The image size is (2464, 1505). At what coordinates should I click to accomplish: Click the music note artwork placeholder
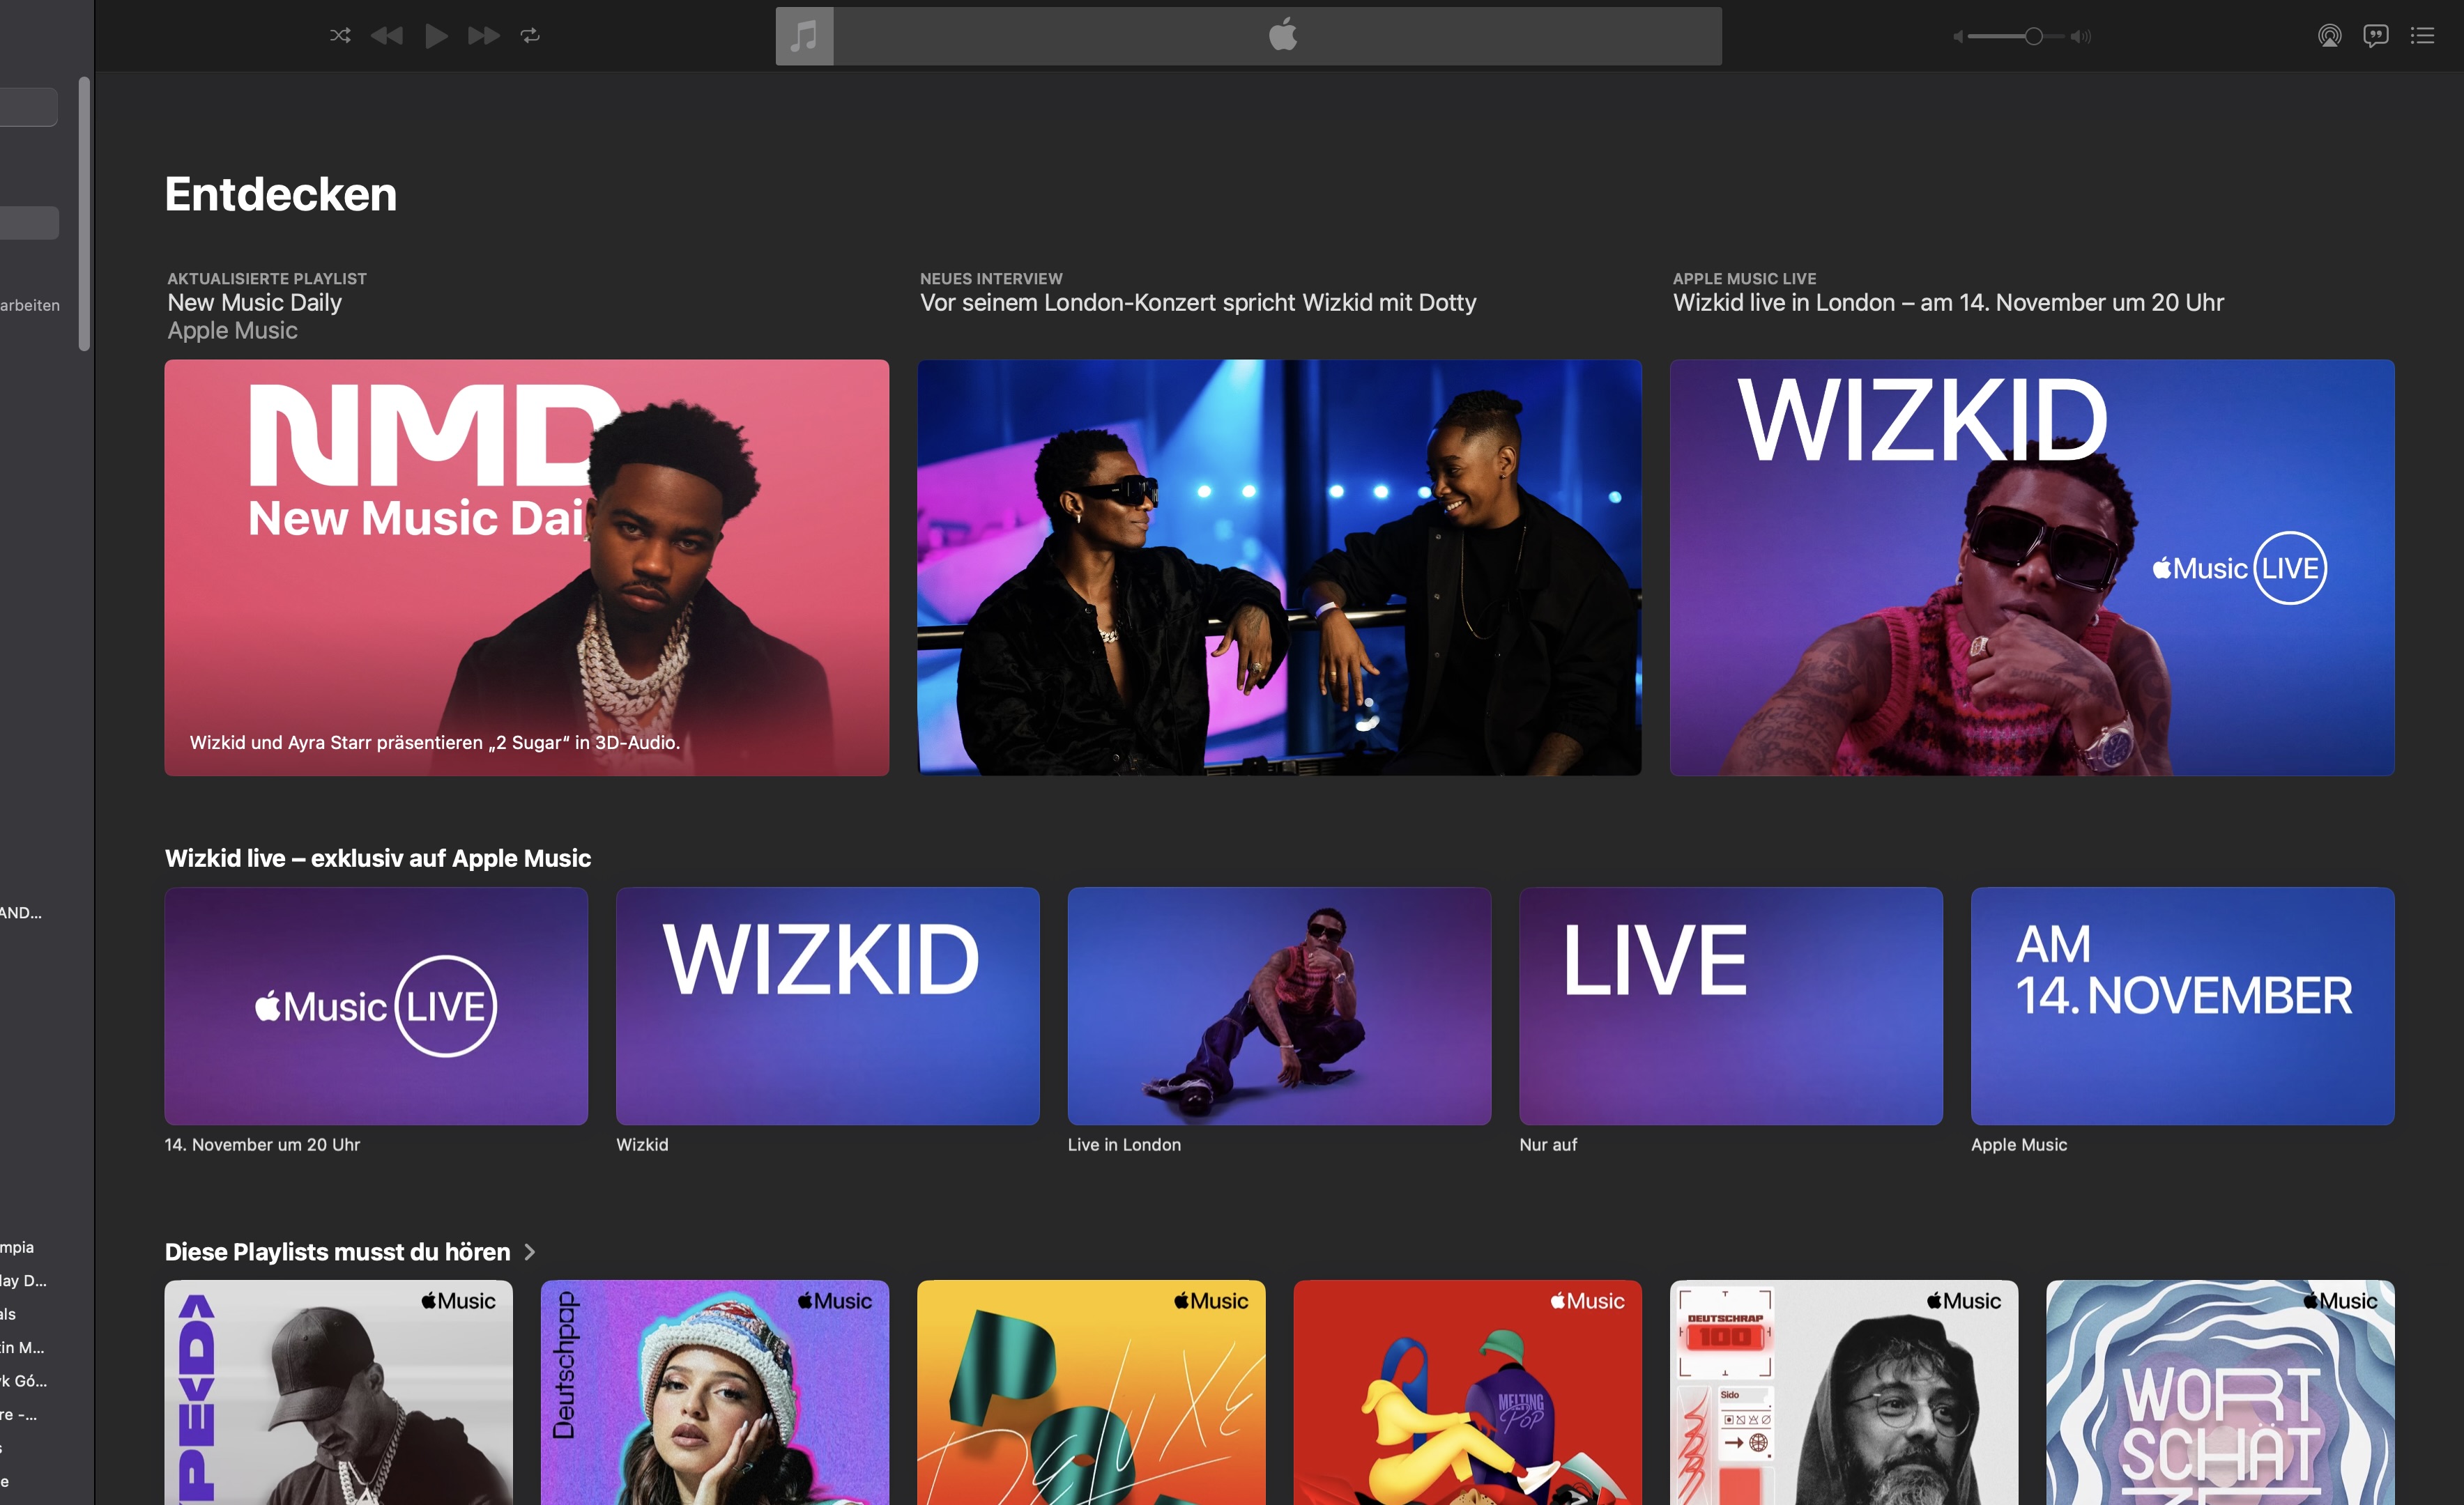pyautogui.click(x=804, y=37)
